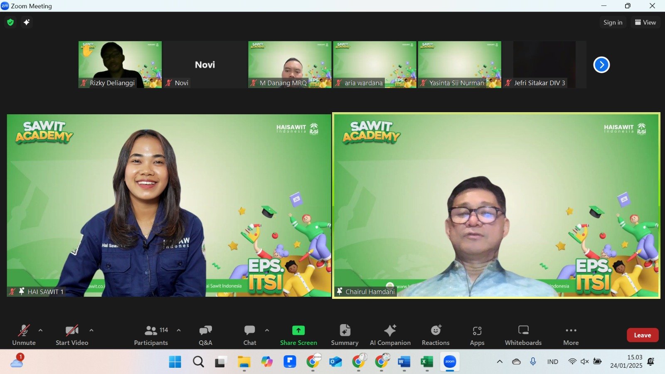Open Zoom Apps

[x=477, y=335]
